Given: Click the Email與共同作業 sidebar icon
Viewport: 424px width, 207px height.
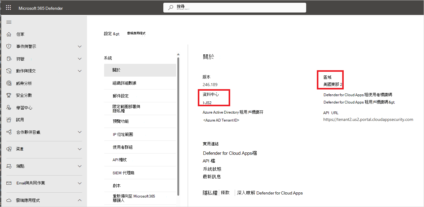Looking at the screenshot, I should pos(9,183).
